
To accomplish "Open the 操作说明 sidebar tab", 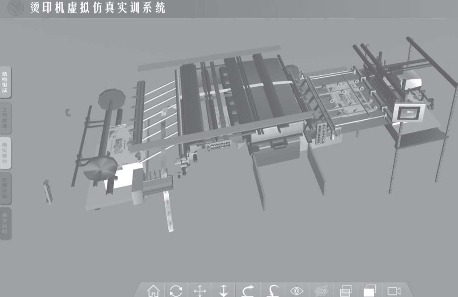I will pos(5,223).
